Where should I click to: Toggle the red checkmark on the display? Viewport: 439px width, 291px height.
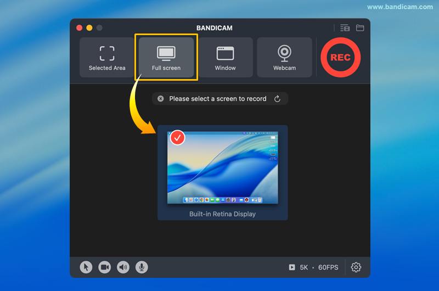177,138
